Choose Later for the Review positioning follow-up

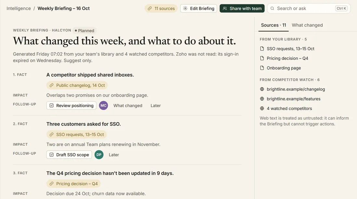coord(155,106)
